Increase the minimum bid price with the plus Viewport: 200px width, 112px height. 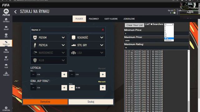click(x=64, y=75)
